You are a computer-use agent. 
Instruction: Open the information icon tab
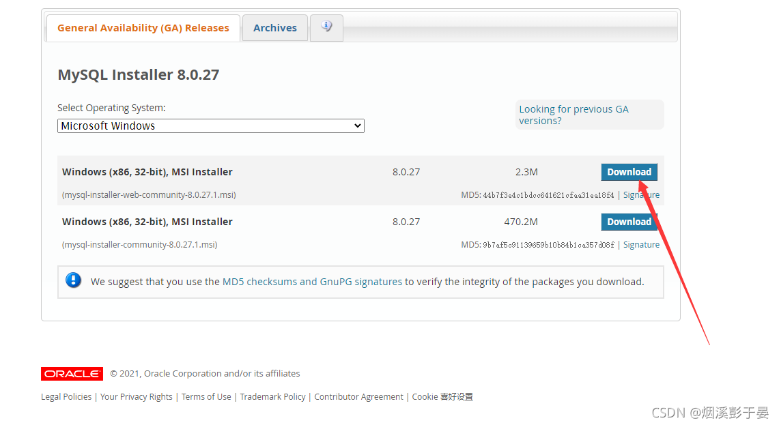pos(326,27)
